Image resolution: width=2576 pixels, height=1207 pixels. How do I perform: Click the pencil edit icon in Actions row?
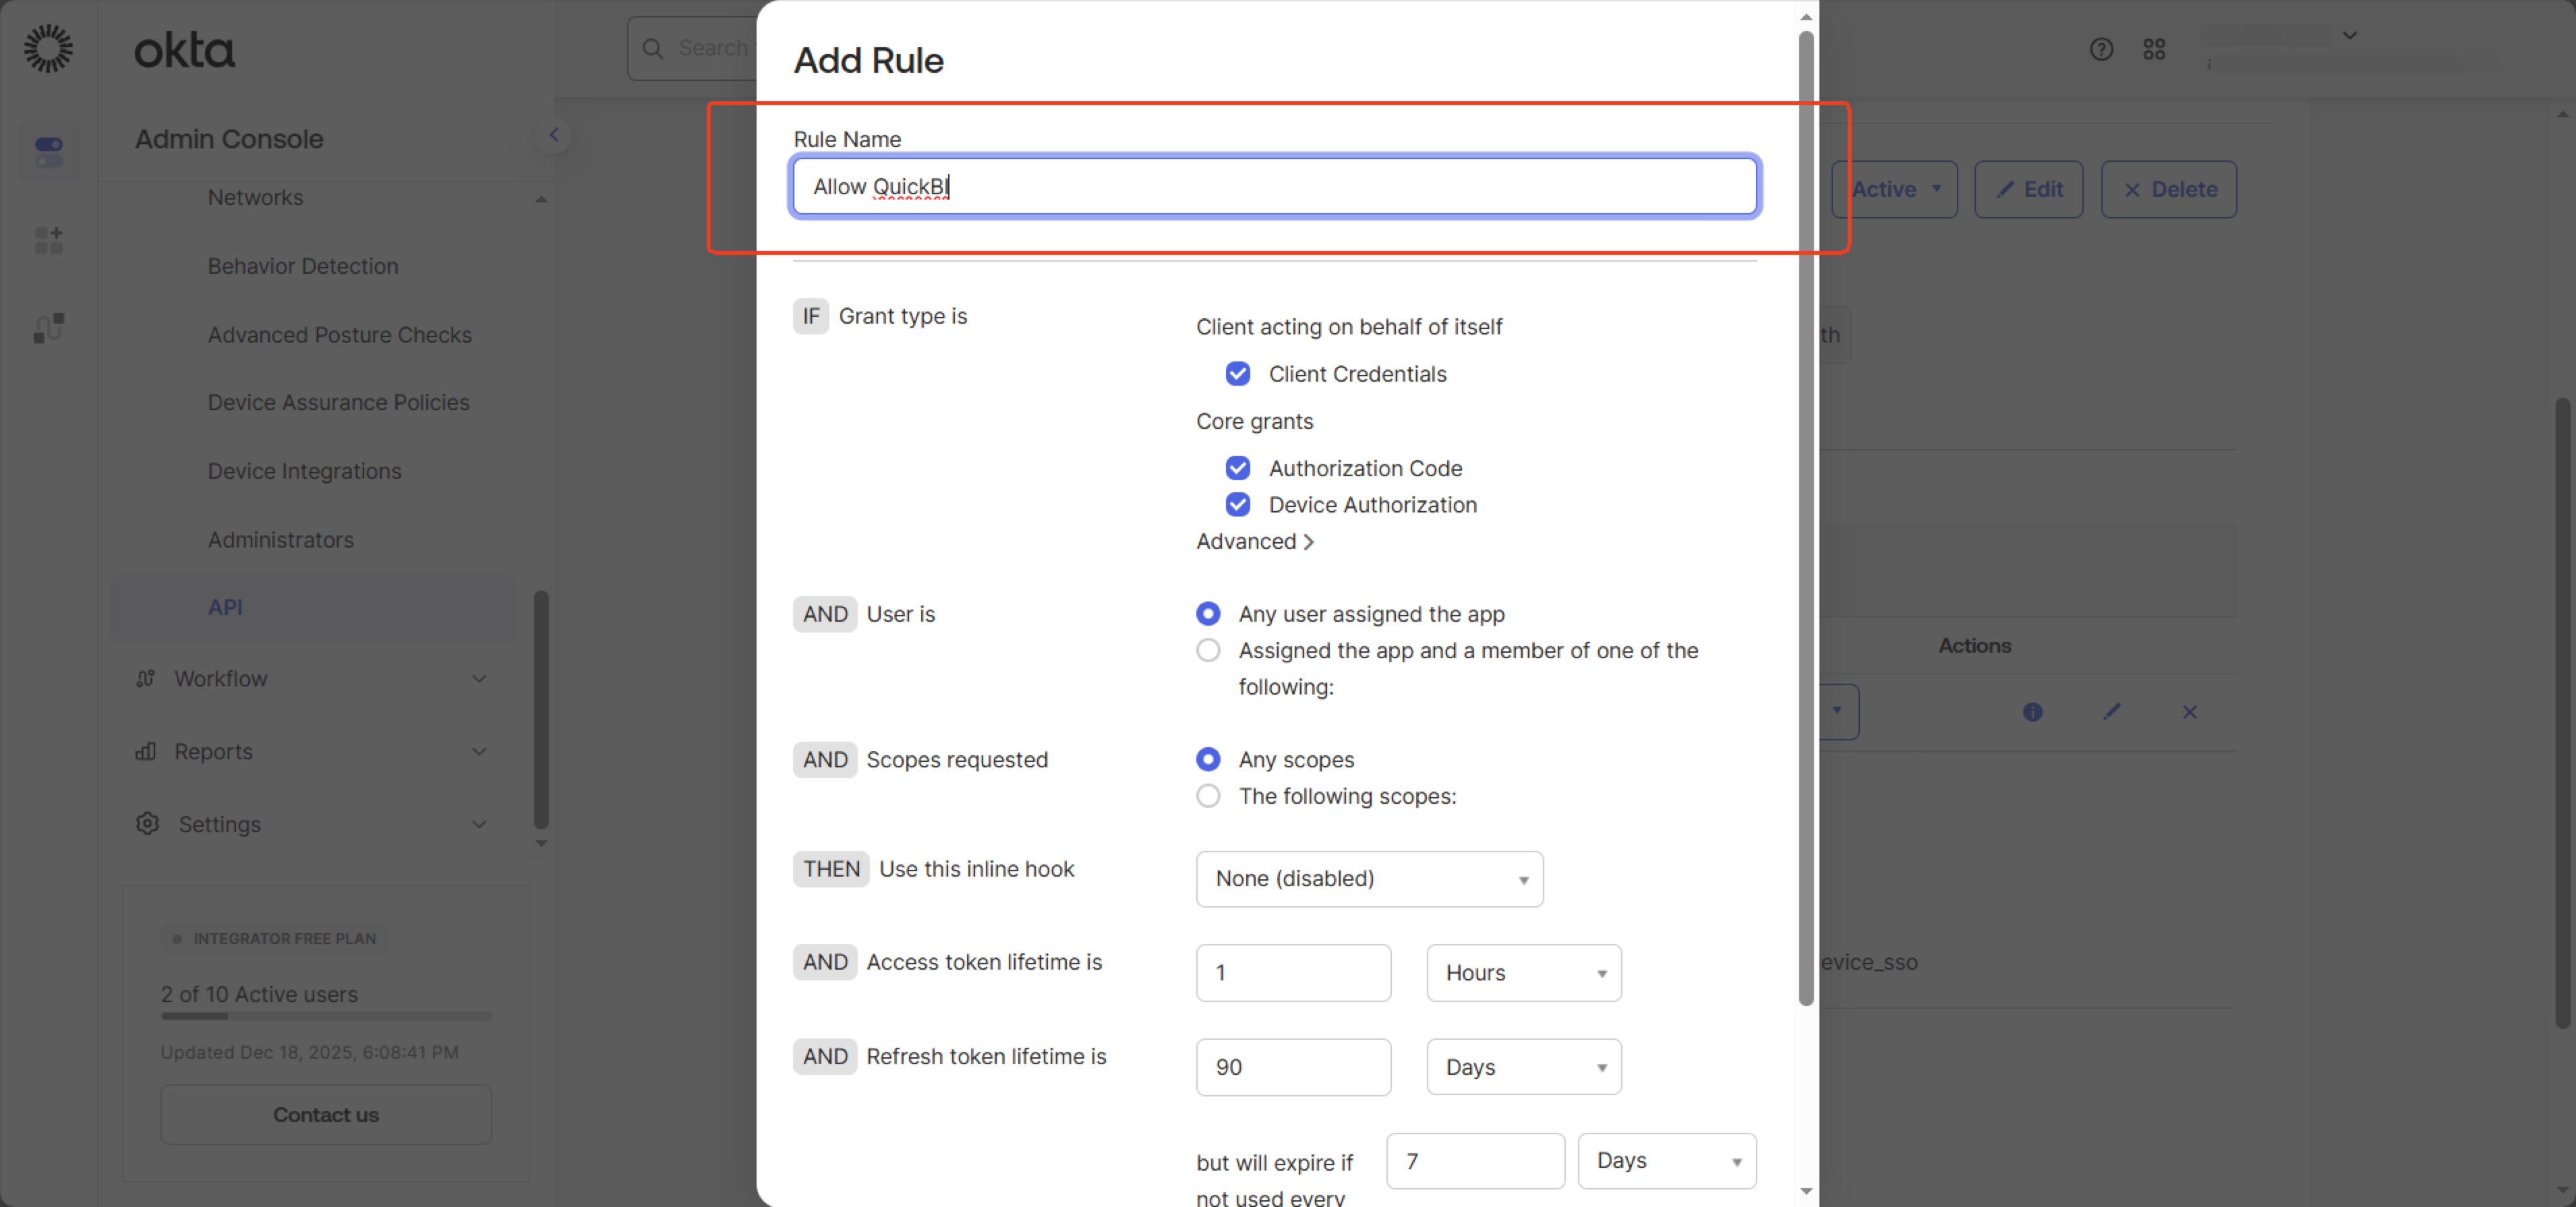click(2111, 712)
